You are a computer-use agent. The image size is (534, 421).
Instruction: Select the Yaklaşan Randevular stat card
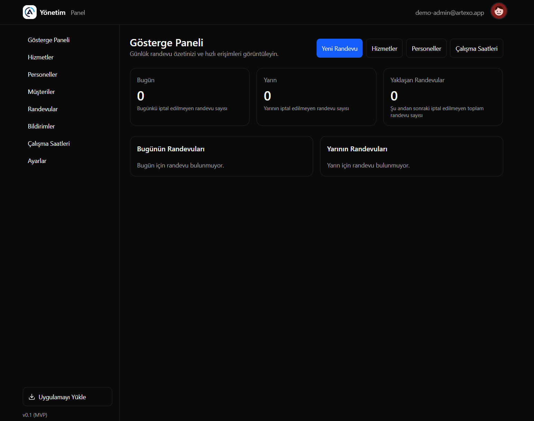click(443, 97)
